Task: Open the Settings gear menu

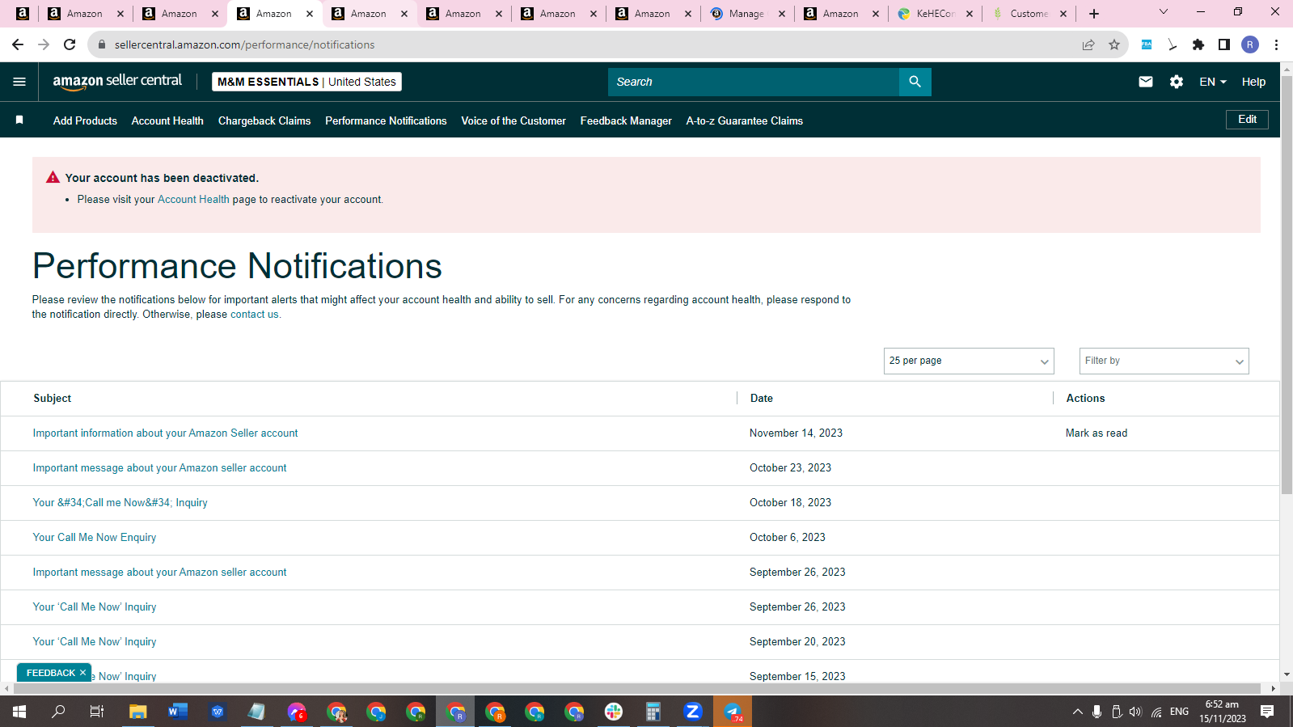Action: click(x=1177, y=82)
